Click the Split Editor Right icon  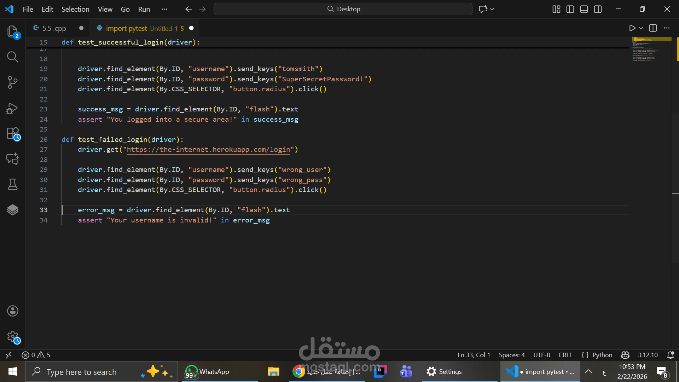pos(653,28)
